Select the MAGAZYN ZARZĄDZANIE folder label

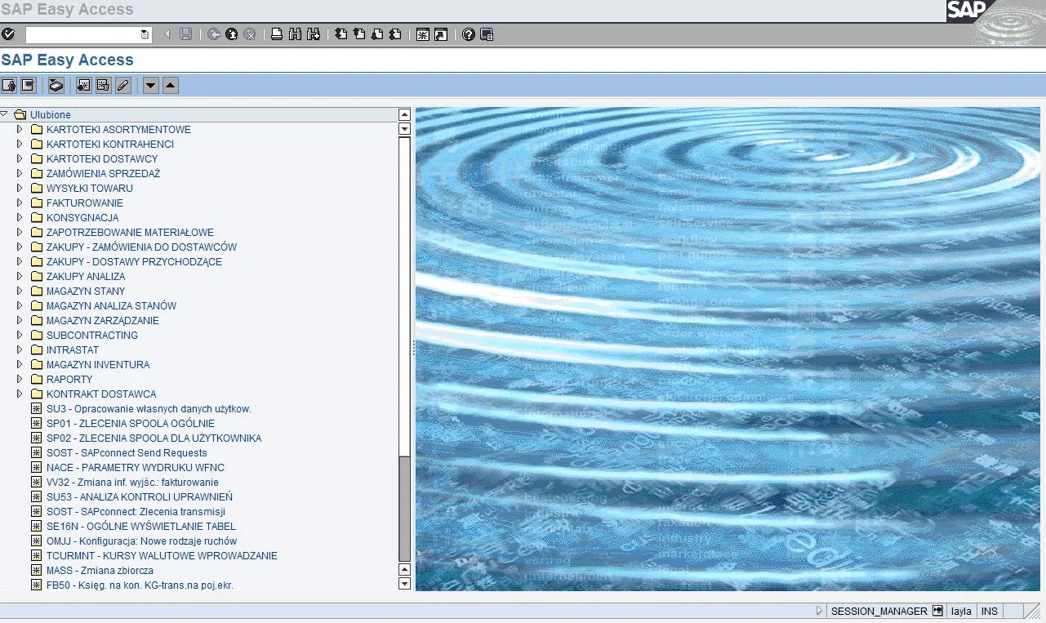(103, 320)
